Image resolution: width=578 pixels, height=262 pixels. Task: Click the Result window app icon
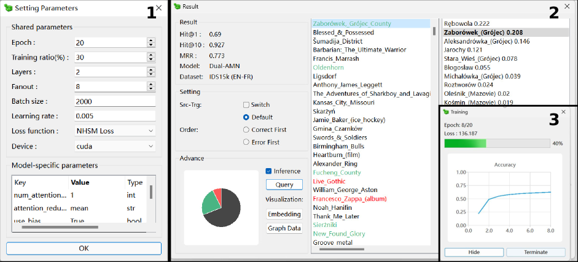(x=178, y=6)
